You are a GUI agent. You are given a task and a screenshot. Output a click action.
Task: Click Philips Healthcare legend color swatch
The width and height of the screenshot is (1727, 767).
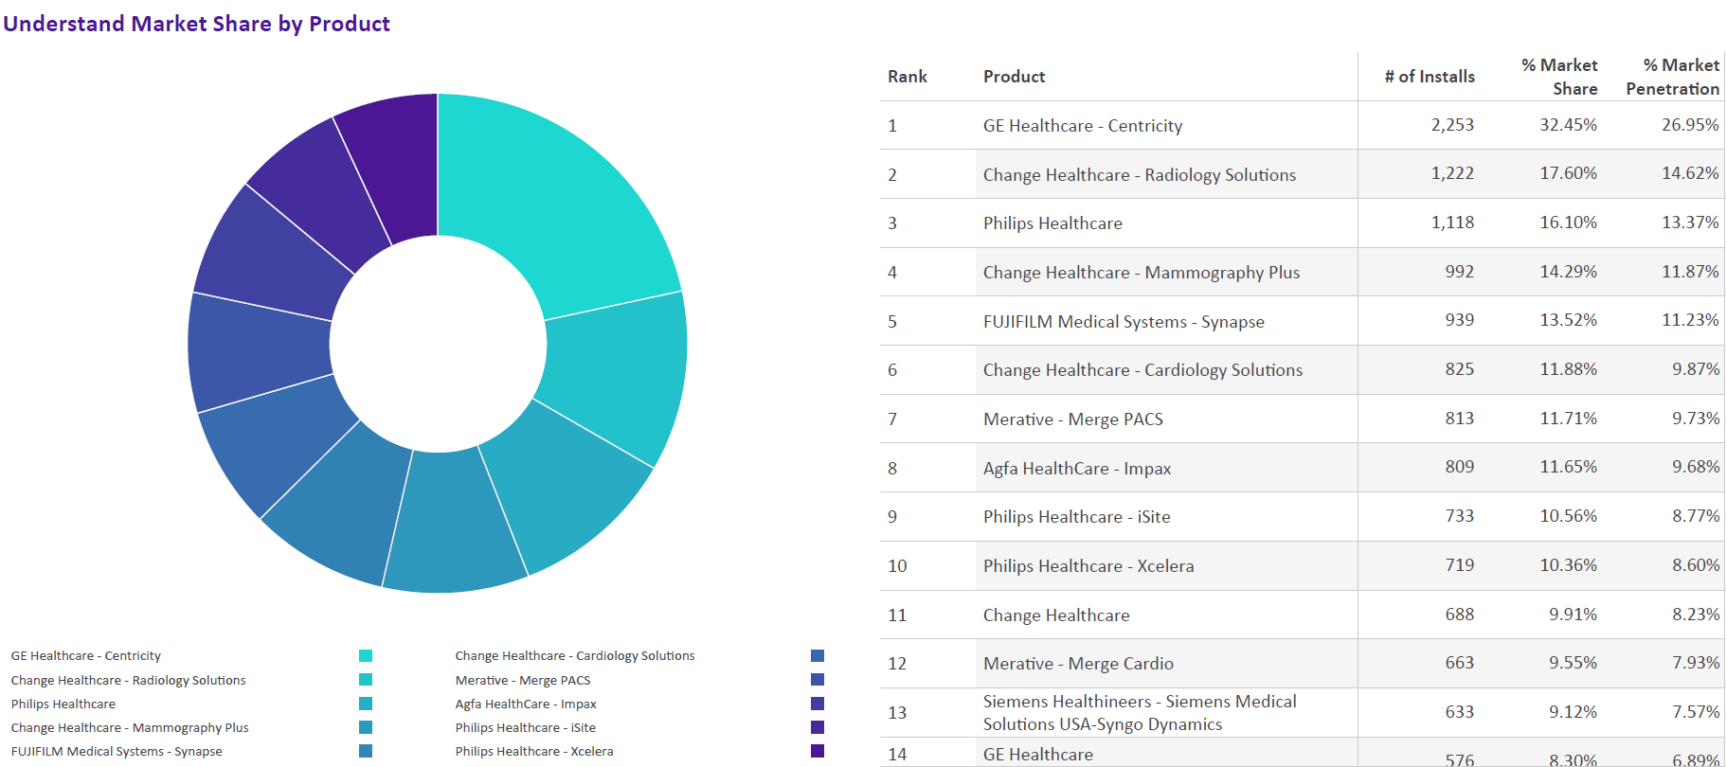click(x=366, y=704)
